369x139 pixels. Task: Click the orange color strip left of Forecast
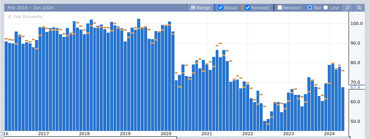(242, 8)
